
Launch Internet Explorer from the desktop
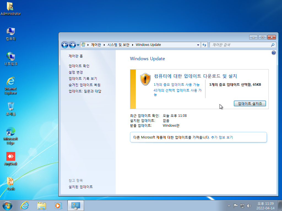pos(11,86)
